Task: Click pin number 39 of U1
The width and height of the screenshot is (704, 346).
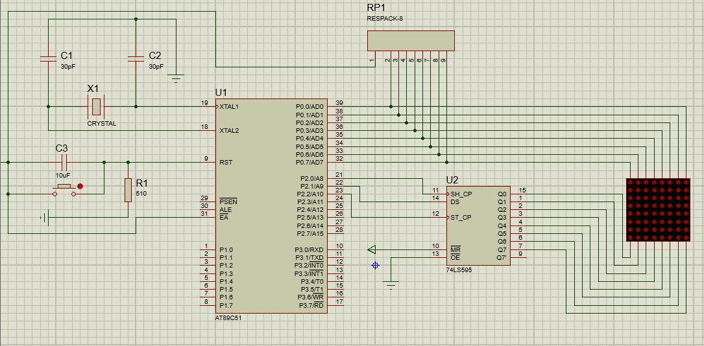Action: pos(339,103)
